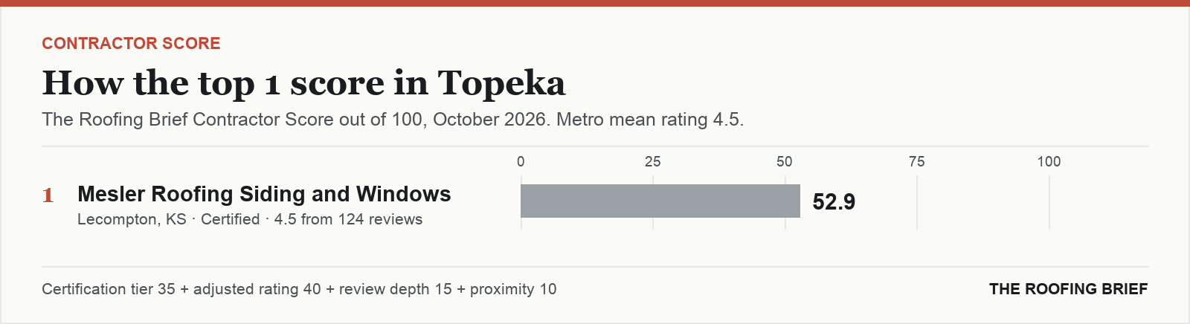
Task: Click the axis label 50
Action: click(x=785, y=161)
